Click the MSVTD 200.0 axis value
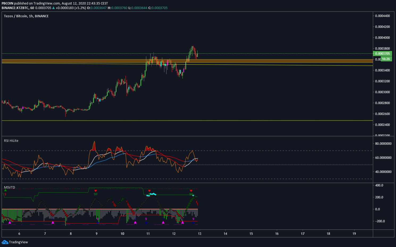 point(379,197)
